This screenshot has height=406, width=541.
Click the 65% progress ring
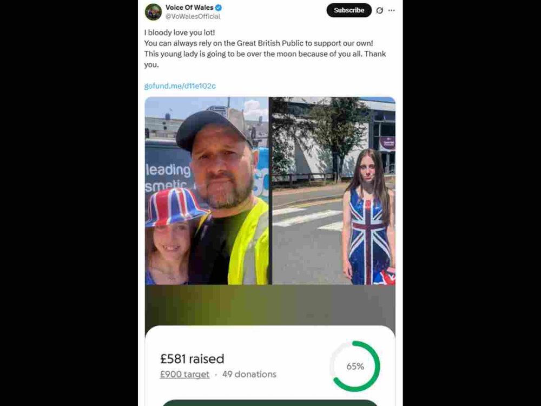pos(355,366)
